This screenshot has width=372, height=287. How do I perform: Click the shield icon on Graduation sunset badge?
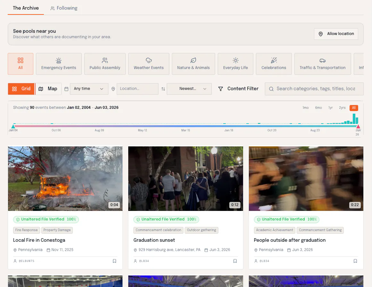pos(138,220)
